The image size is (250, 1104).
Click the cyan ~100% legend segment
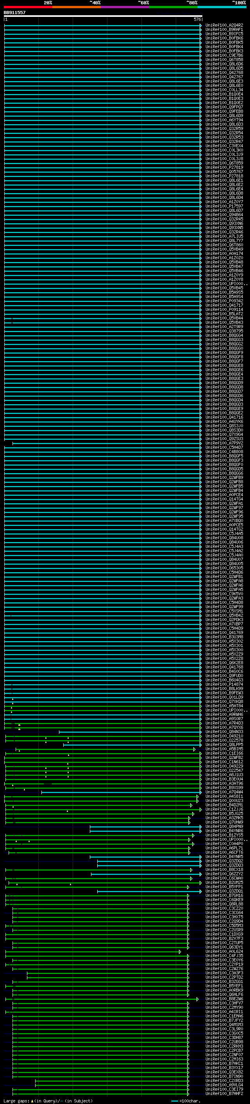pyautogui.click(x=222, y=7)
